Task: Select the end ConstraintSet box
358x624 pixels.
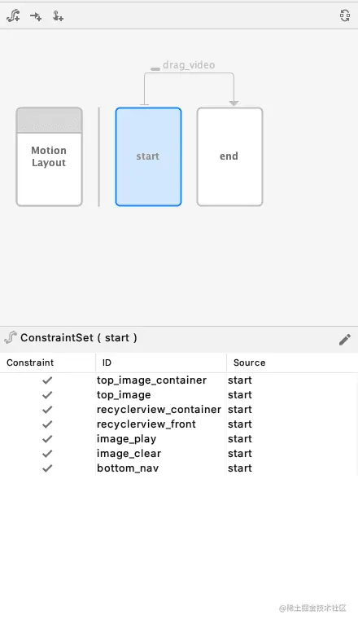Action: pyautogui.click(x=229, y=156)
